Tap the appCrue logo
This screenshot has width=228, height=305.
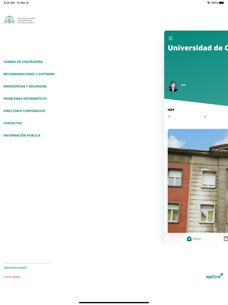tap(214, 276)
